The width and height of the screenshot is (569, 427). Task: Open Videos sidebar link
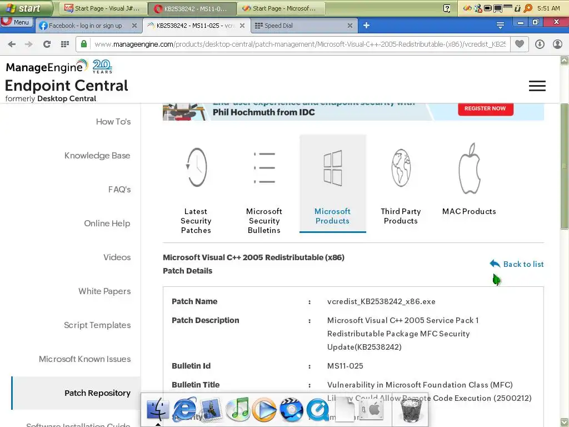pos(117,257)
